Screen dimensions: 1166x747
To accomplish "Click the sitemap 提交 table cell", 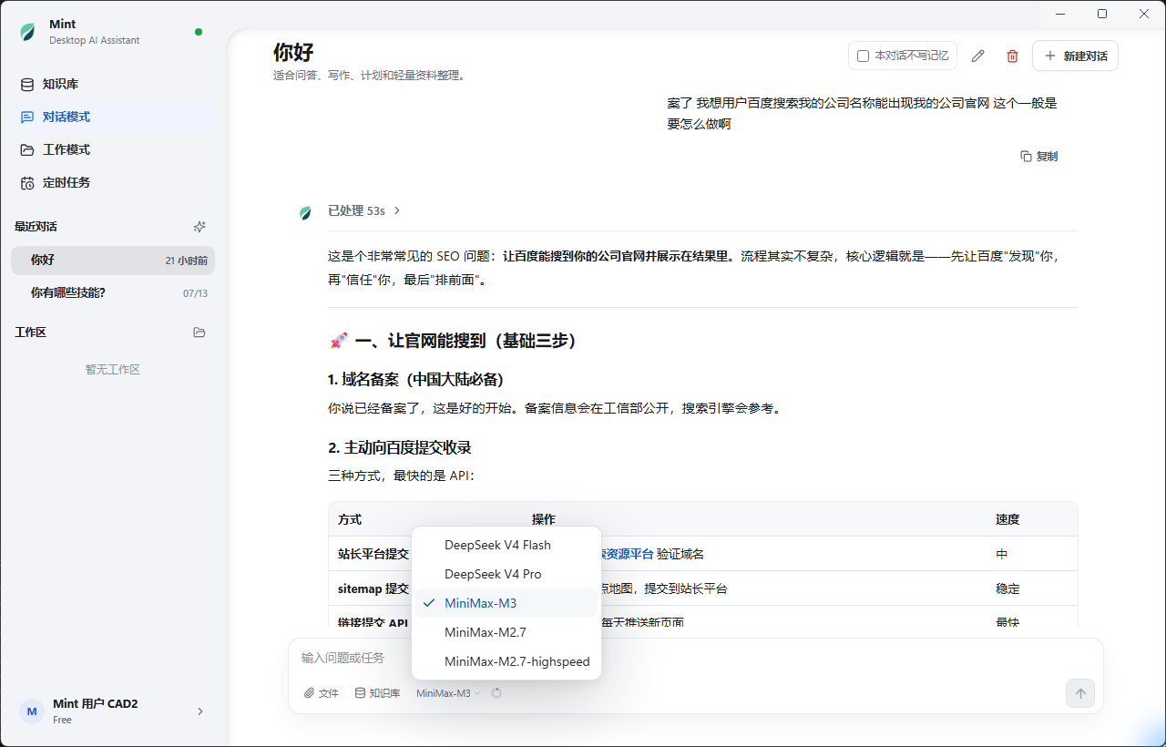I will pos(373,588).
